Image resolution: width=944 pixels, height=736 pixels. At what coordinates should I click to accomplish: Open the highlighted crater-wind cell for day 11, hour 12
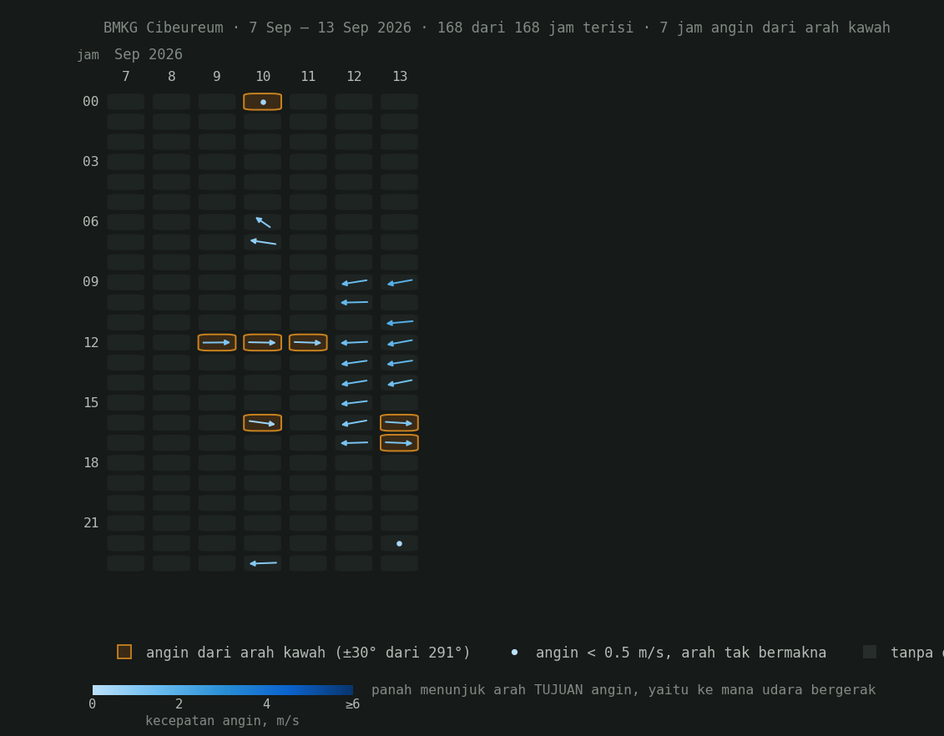click(x=308, y=342)
